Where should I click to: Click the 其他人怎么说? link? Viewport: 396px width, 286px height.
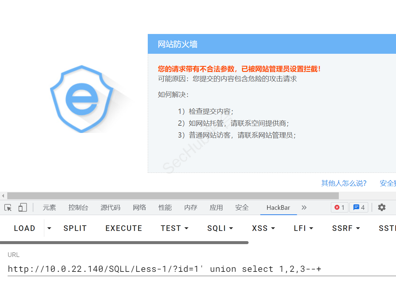pyautogui.click(x=344, y=183)
